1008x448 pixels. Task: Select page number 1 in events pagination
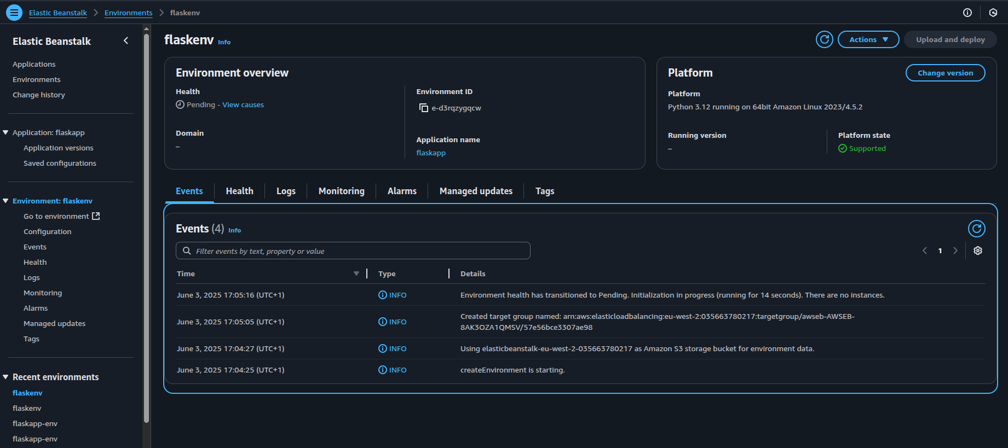click(940, 251)
